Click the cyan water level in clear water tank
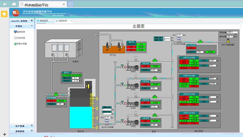The width and height of the screenshot is (243, 137). pyautogui.click(x=81, y=118)
